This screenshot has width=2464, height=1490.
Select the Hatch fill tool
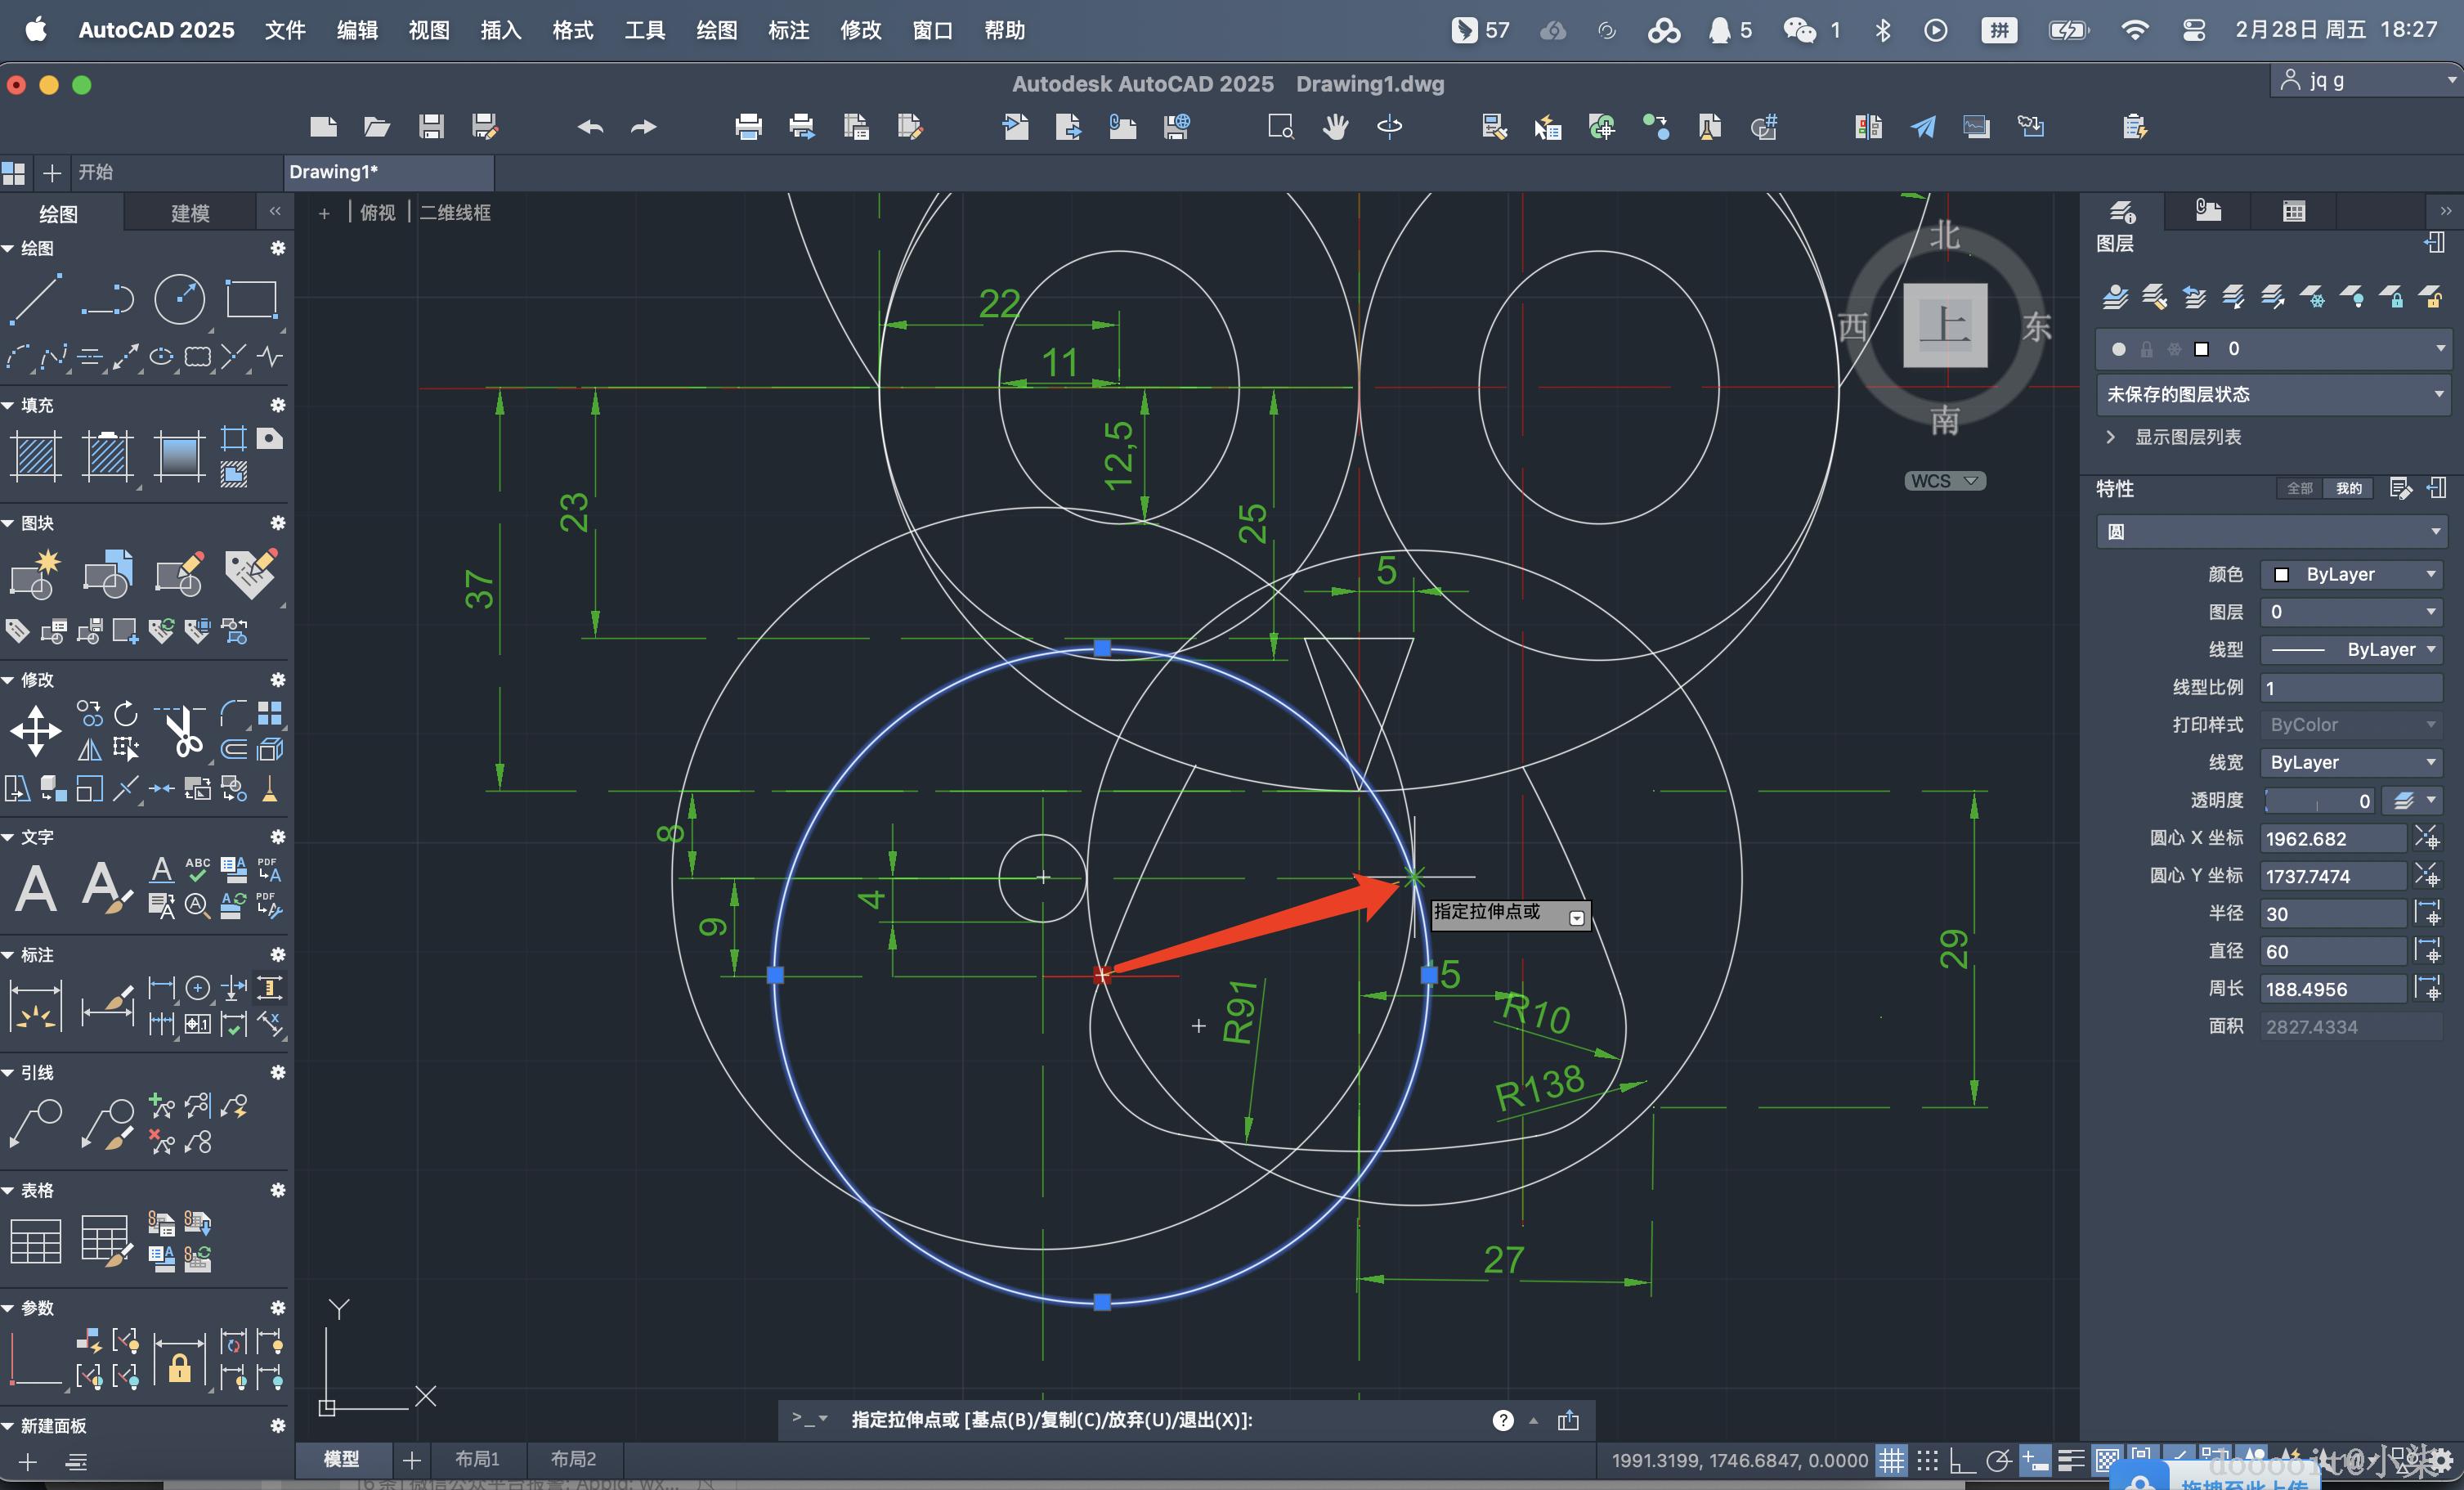point(36,456)
